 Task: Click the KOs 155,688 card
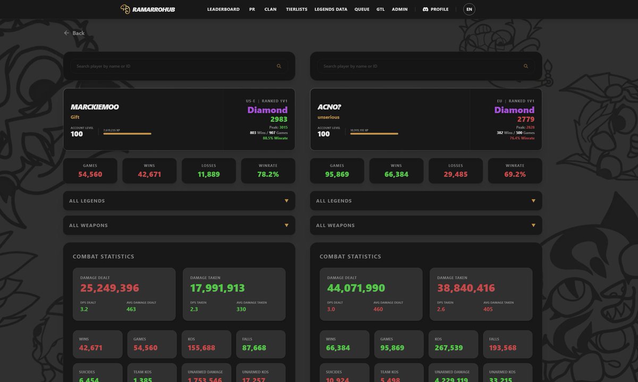pos(206,344)
